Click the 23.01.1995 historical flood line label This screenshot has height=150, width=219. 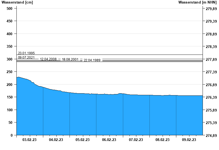click(26, 53)
